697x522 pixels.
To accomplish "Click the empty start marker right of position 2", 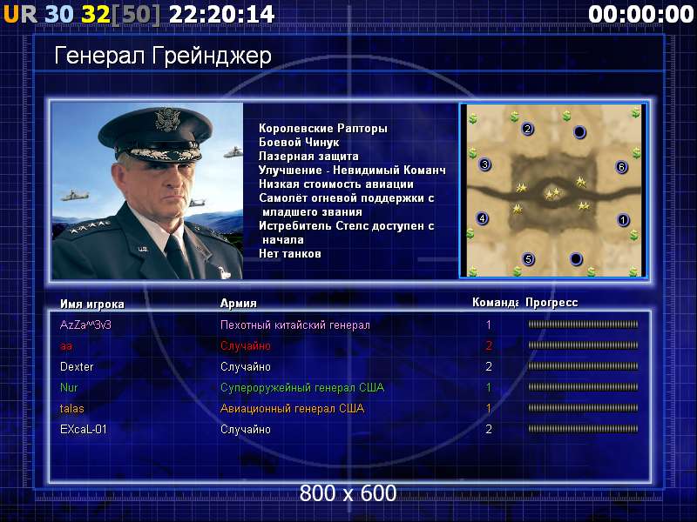I will click(x=579, y=131).
